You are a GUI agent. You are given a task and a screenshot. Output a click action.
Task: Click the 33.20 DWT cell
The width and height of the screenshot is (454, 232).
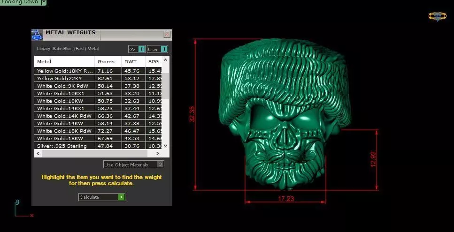tap(133, 93)
